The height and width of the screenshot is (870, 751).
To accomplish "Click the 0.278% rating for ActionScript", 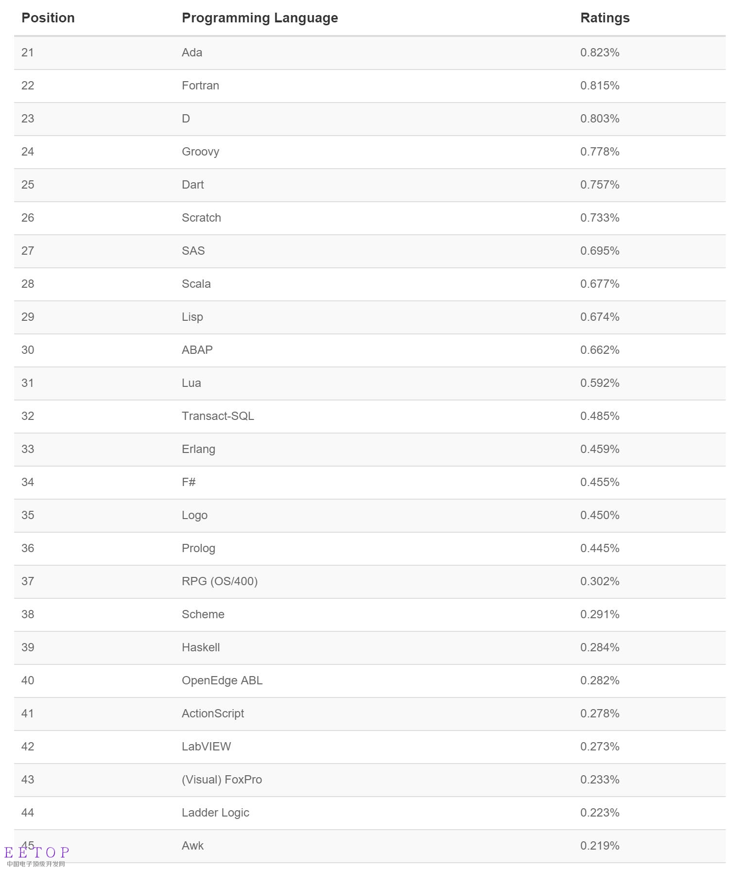I will point(599,713).
